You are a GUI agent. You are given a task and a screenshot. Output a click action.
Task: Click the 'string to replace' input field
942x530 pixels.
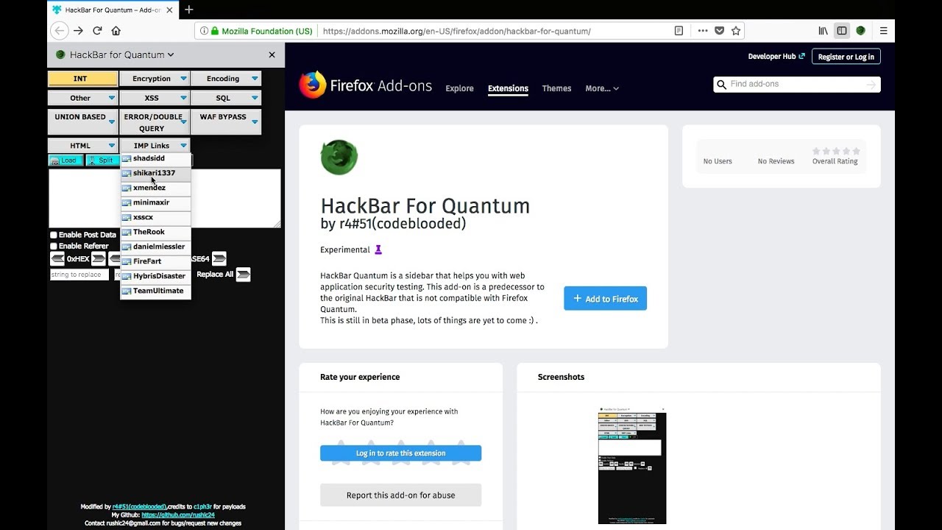79,275
